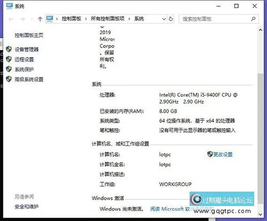Select 系统 in the breadcrumb path
The image size is (267, 221).
(139, 19)
